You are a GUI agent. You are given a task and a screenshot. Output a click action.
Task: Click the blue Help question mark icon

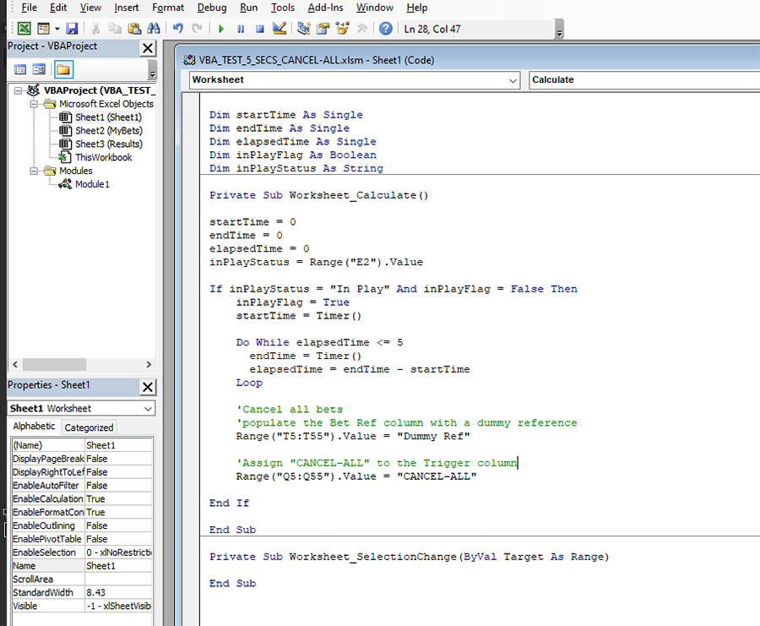click(x=385, y=29)
